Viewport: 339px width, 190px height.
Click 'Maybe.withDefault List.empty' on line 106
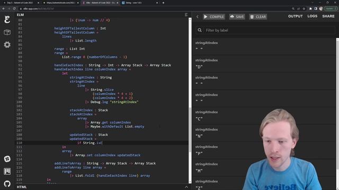coord(117,127)
